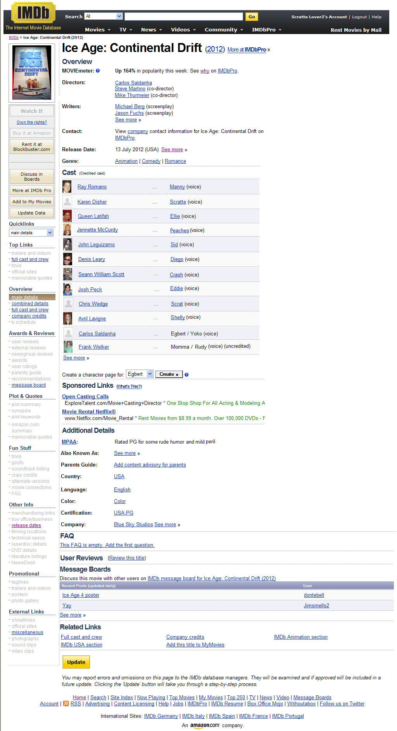Viewport: 397px width, 731px height.
Task: Open the character page dropdown showing Egbert
Action: click(140, 374)
